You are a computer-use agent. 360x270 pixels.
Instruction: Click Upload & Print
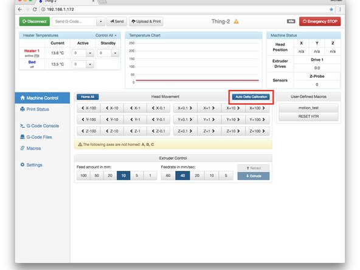tap(146, 21)
